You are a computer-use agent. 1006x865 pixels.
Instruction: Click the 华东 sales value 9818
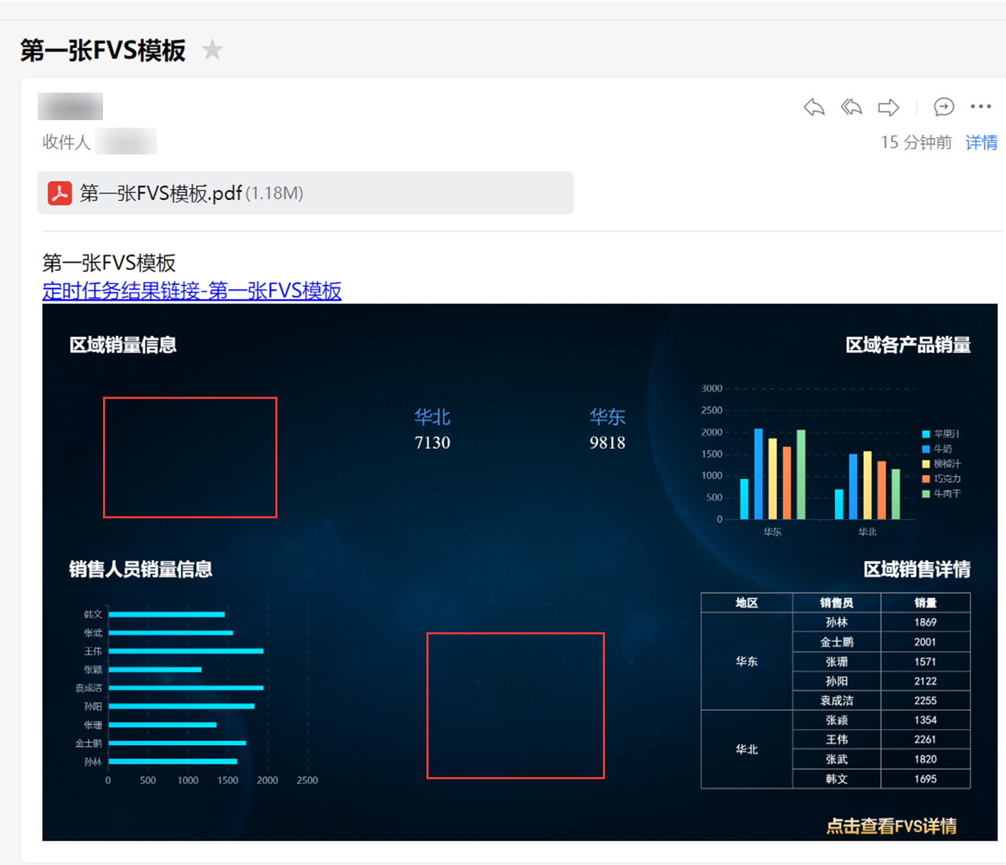(x=608, y=443)
